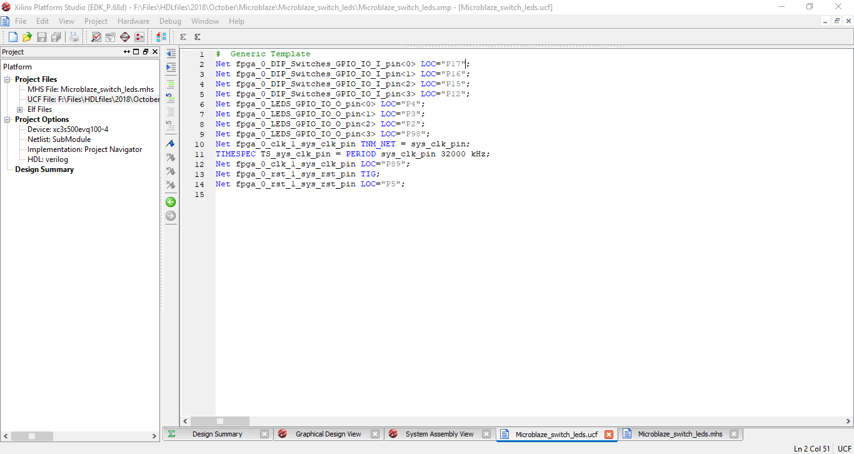Viewport: 854px width, 454px height.
Task: Select the UCF File tree item
Action: point(93,99)
